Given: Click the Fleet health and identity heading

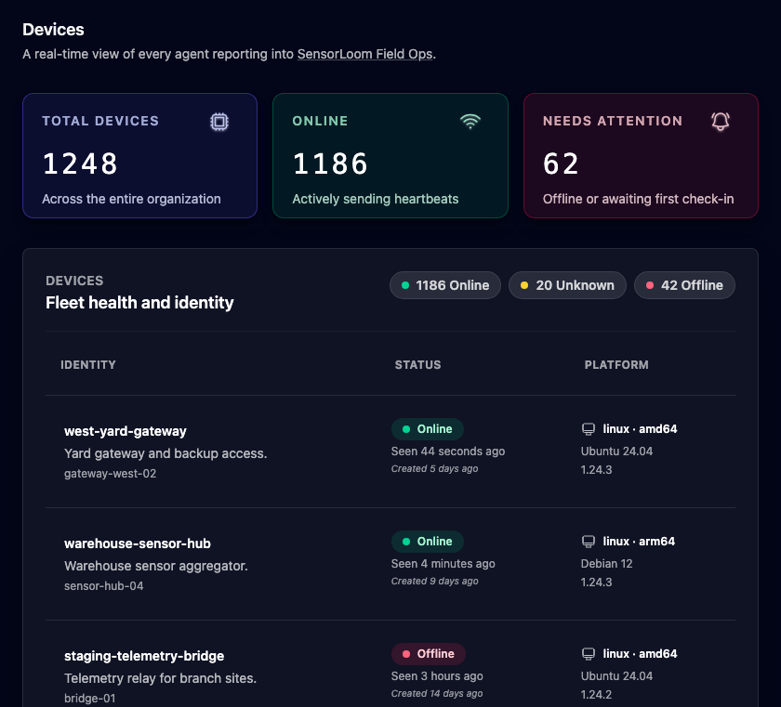Looking at the screenshot, I should point(139,303).
